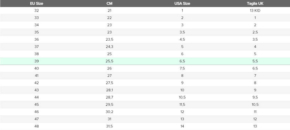Select the highlighted EU size 39 cell
290x130 pixels.
36,61
